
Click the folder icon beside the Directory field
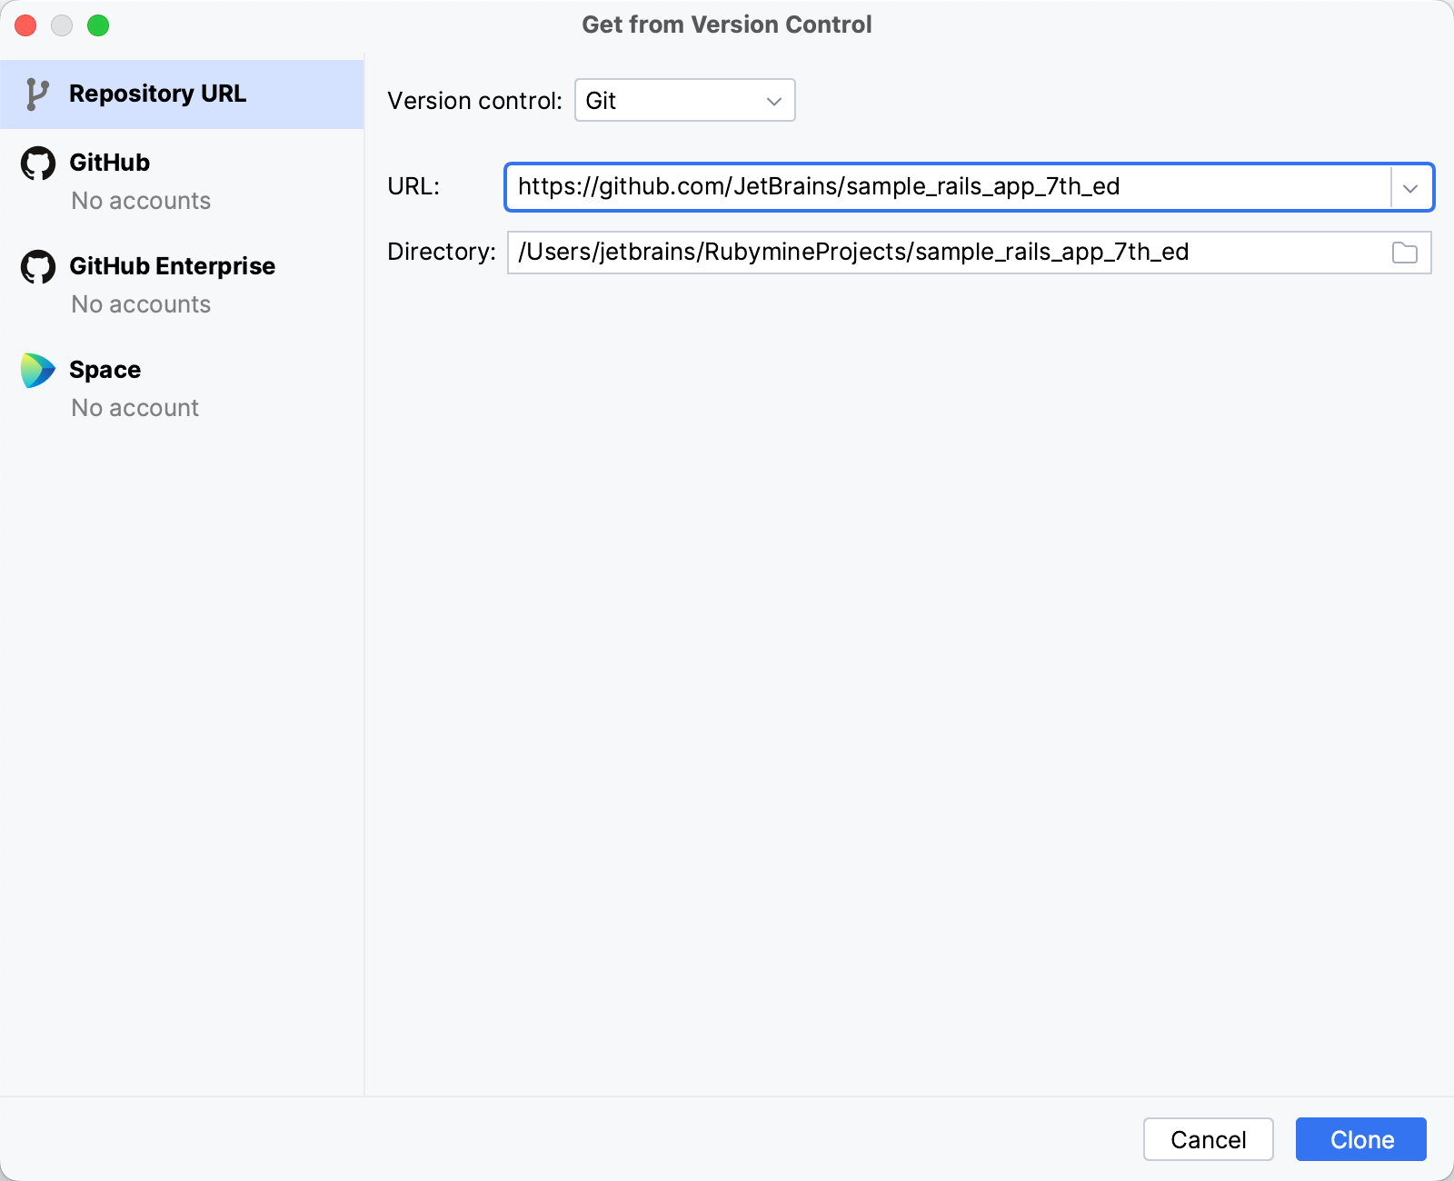coord(1405,253)
